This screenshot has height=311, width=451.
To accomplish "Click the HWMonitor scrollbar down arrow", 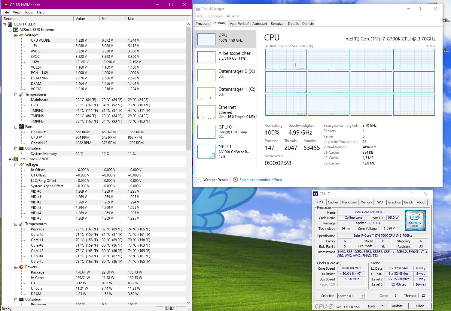I will click(189, 303).
